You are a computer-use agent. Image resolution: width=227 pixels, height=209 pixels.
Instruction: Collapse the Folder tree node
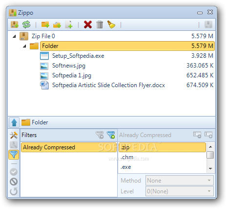coord(24,46)
